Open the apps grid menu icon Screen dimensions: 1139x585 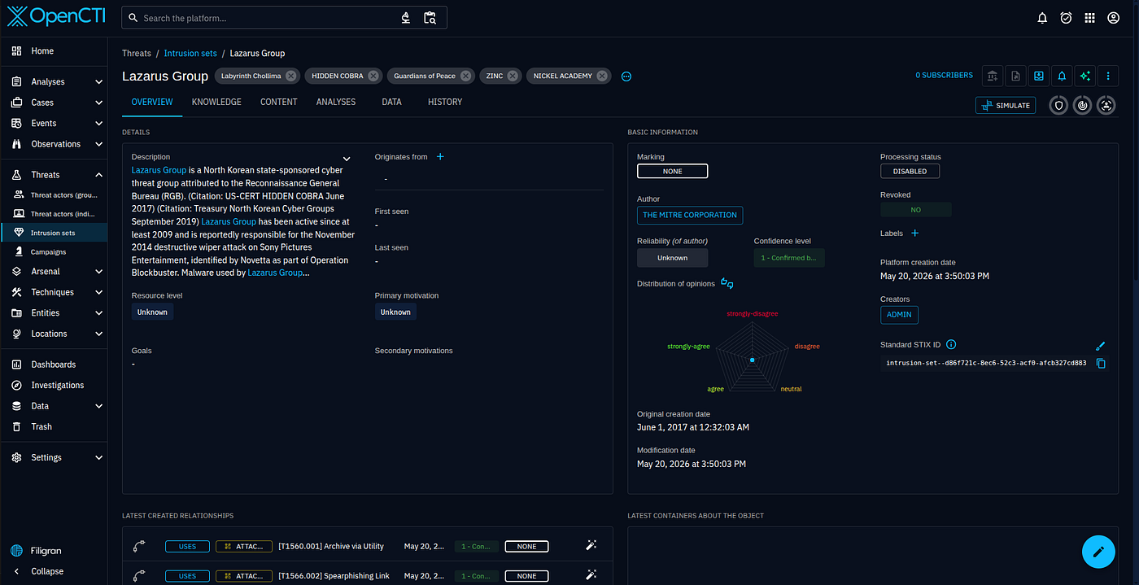(1090, 18)
